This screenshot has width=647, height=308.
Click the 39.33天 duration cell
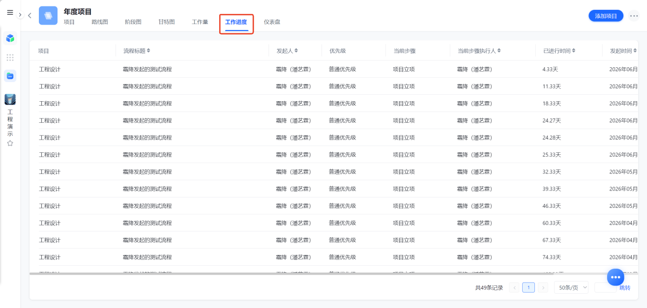[552, 189]
